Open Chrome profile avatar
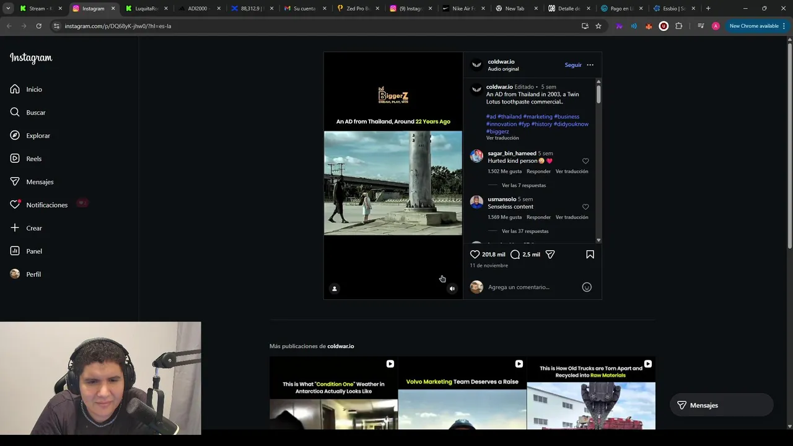The width and height of the screenshot is (793, 446). 716,26
